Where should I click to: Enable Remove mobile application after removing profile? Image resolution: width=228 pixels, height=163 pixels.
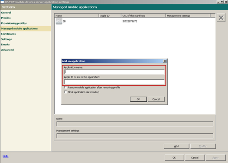point(65,88)
